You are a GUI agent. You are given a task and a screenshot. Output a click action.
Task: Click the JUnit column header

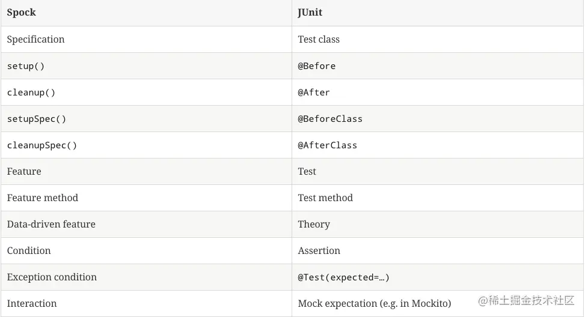(x=310, y=13)
